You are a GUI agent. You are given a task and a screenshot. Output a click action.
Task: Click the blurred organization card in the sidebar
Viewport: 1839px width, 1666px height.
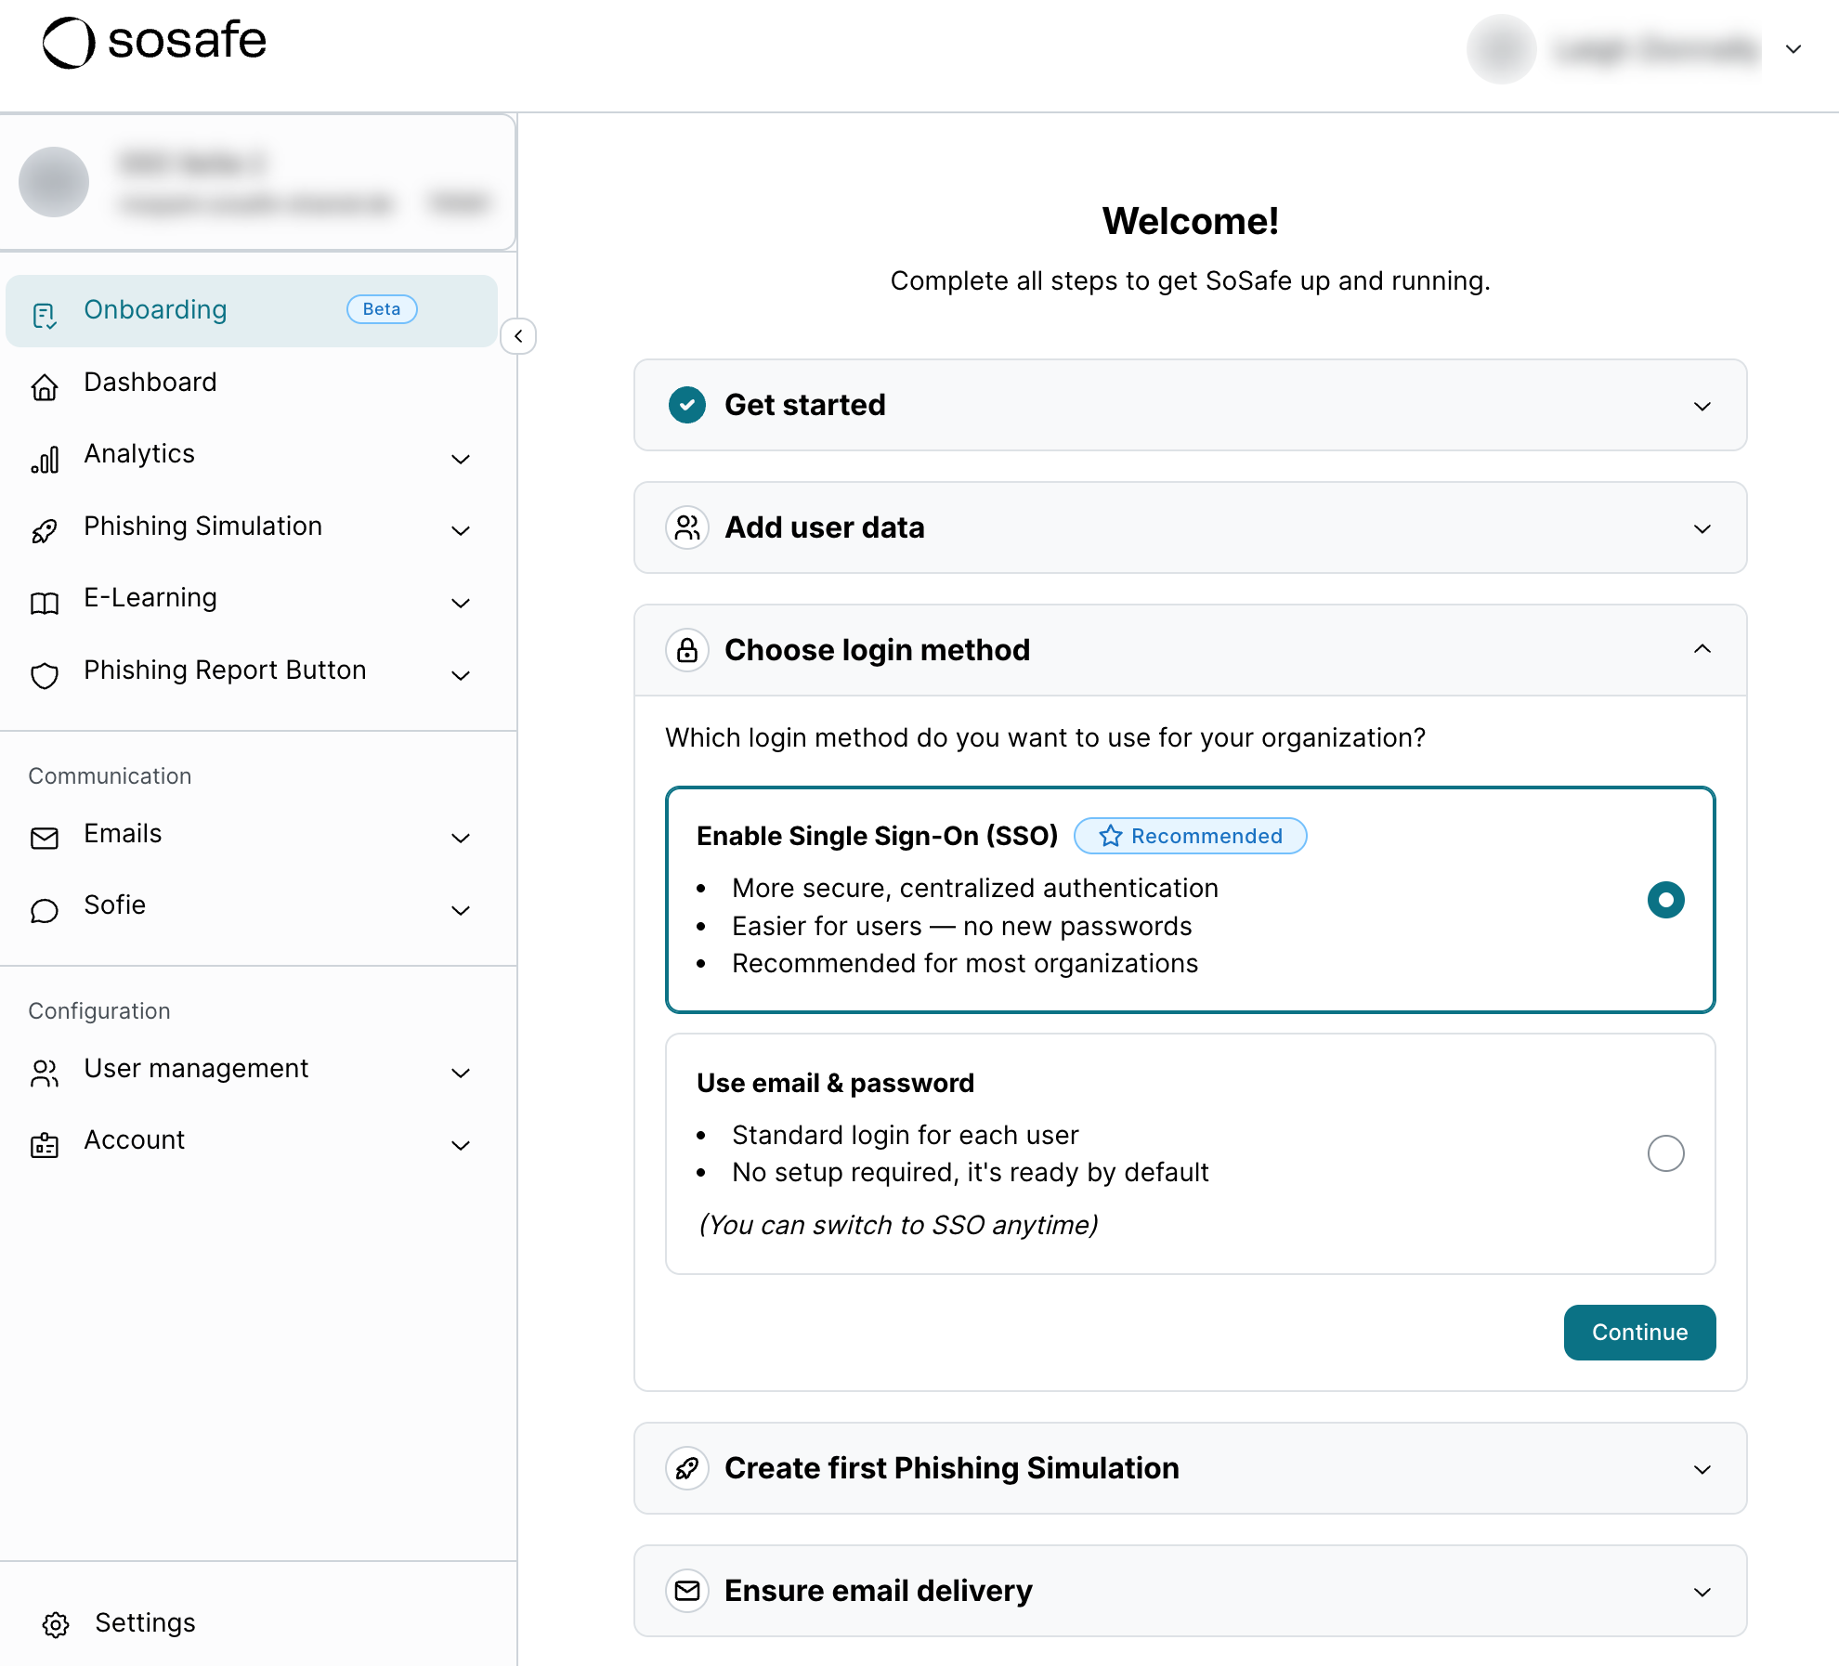(257, 182)
